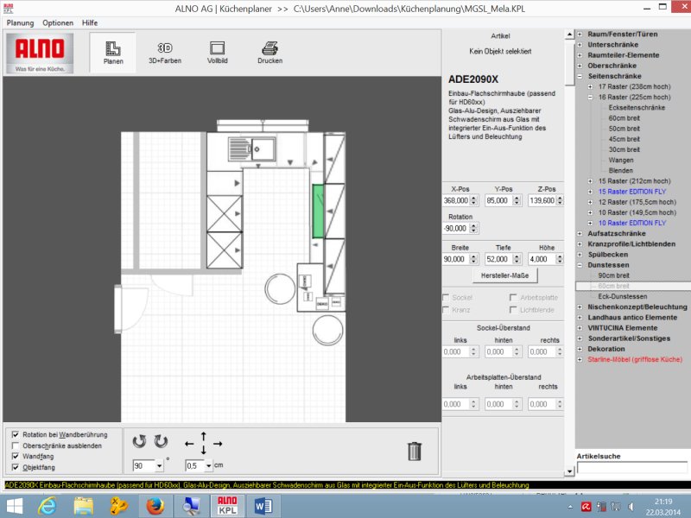Image resolution: width=691 pixels, height=518 pixels.
Task: Switch to 3D+Farben view
Action: pyautogui.click(x=165, y=52)
